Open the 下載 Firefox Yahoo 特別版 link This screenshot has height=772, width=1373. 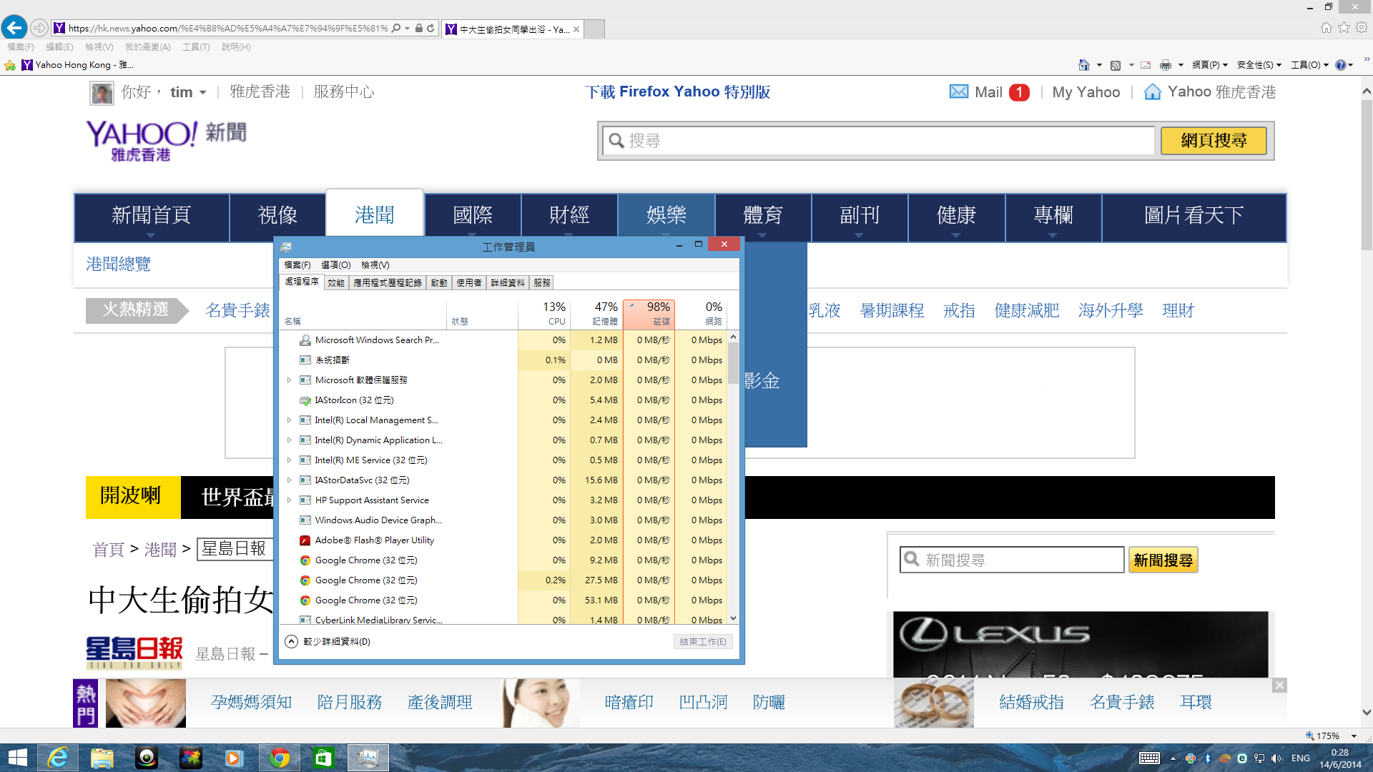click(677, 91)
